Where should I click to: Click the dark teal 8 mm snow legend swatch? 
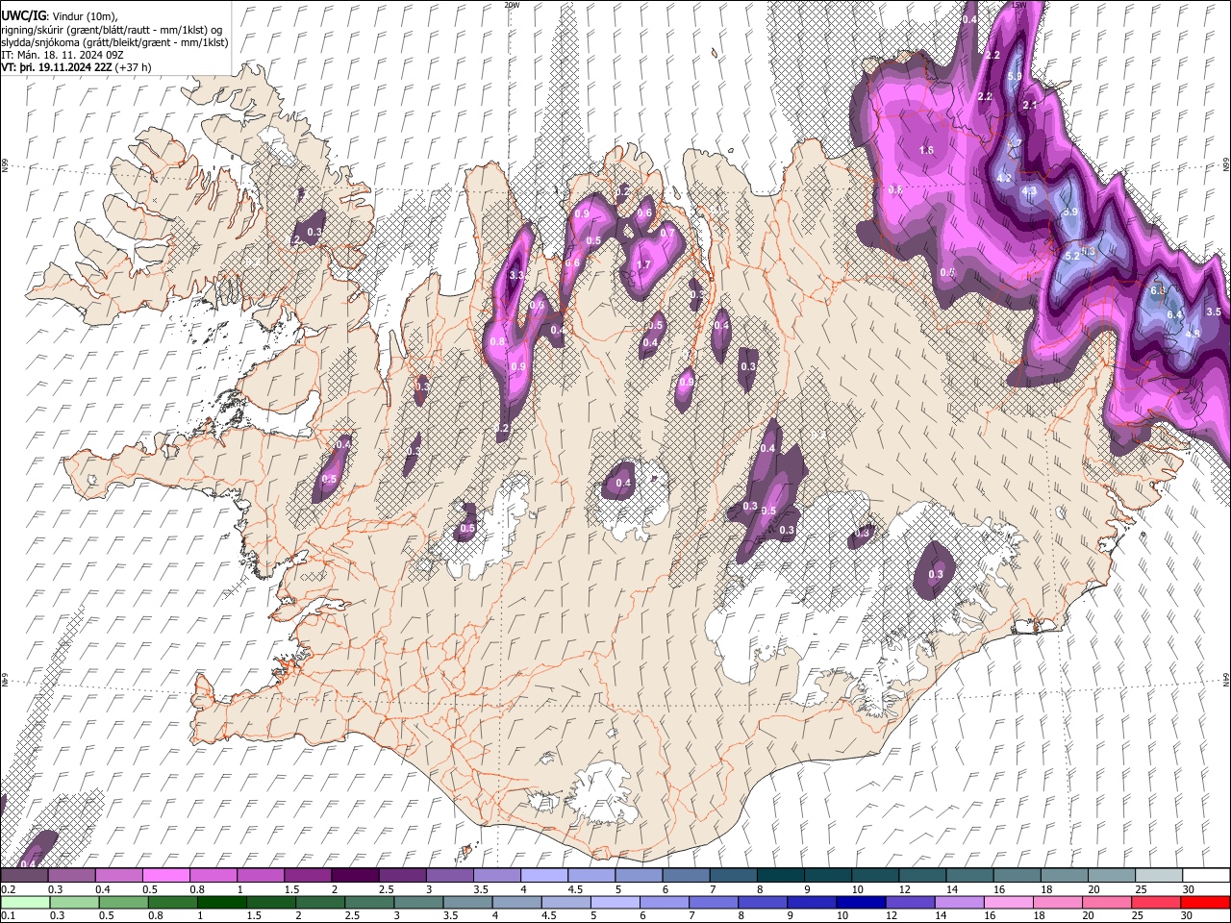780,875
